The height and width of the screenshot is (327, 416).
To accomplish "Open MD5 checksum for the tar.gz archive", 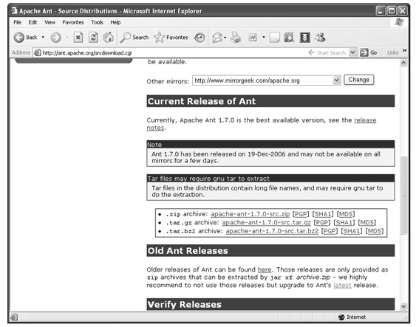I will (x=367, y=222).
